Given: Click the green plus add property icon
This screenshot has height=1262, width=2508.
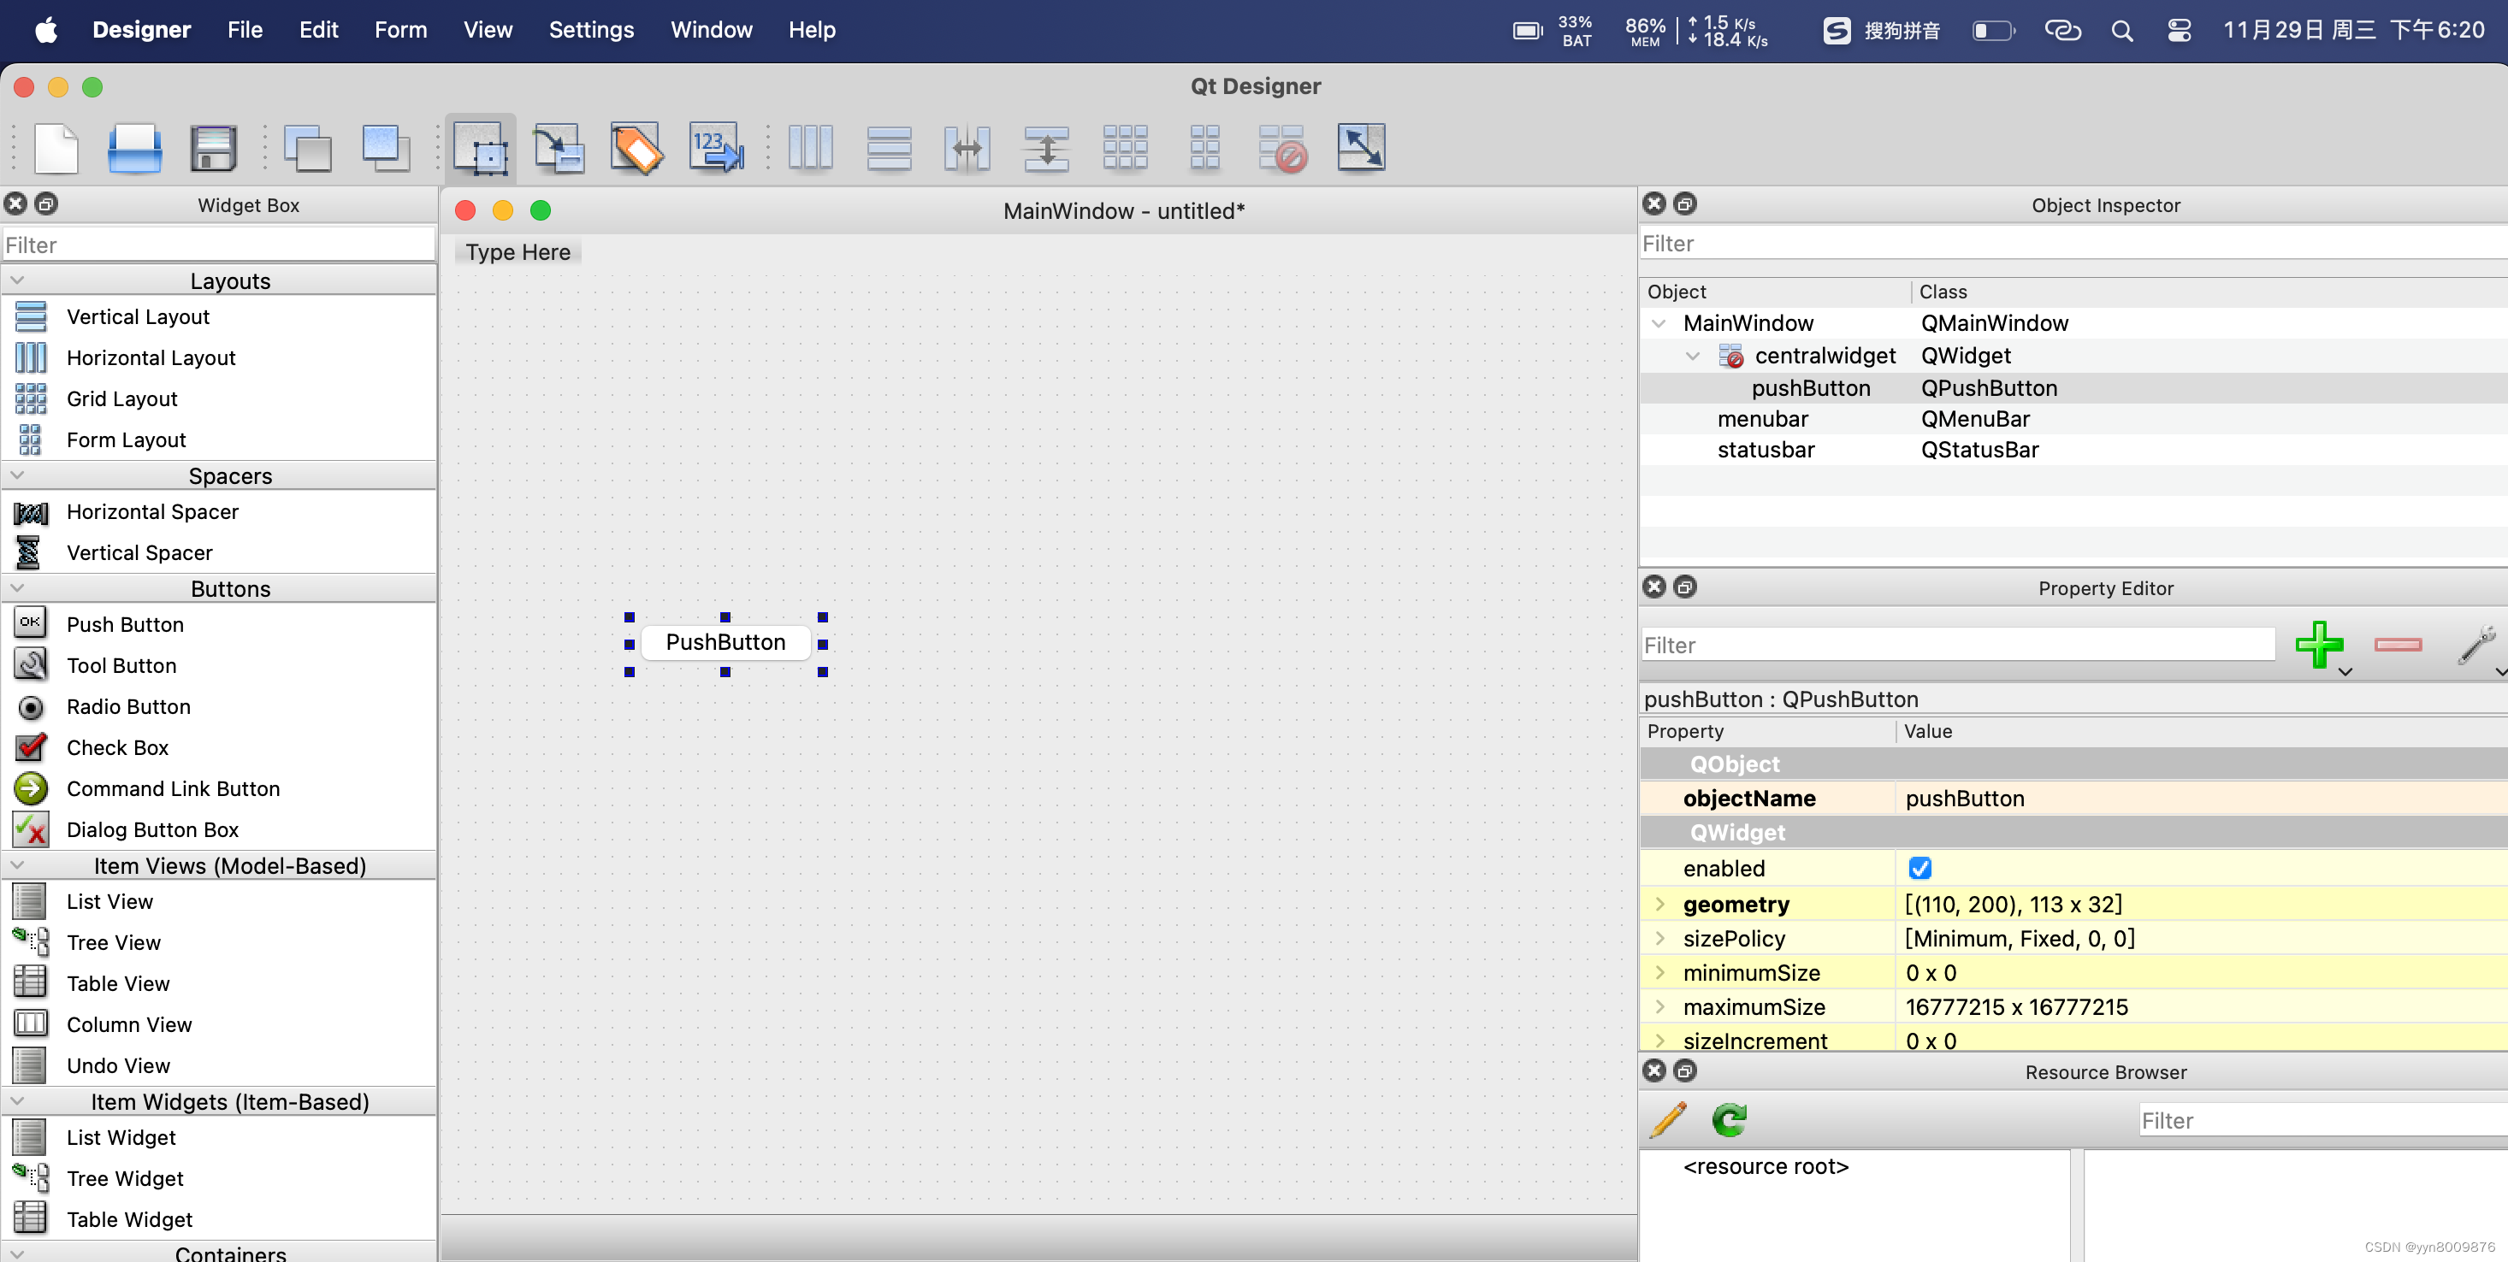Looking at the screenshot, I should [2318, 644].
